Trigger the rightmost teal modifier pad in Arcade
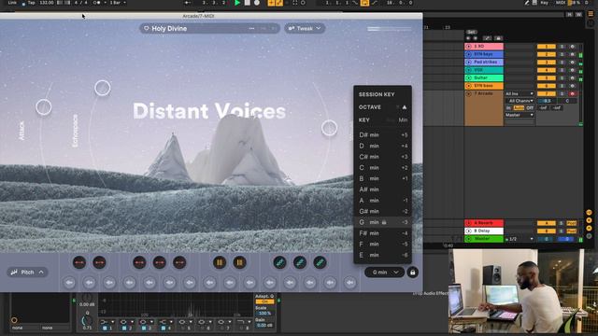The height and width of the screenshot is (336, 598). [320, 262]
